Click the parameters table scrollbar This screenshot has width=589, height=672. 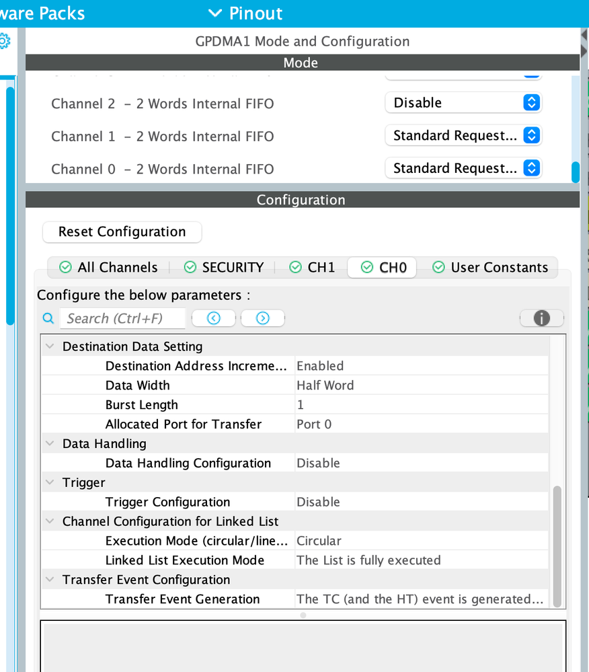(x=557, y=546)
